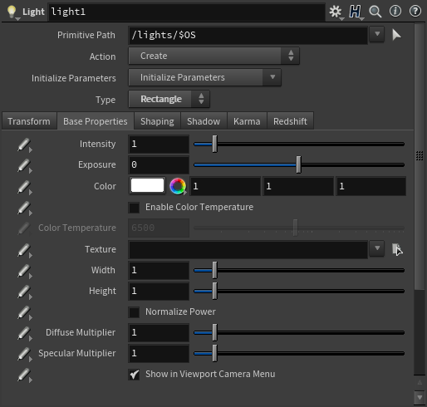
Task: Open the node info icon
Action: pyautogui.click(x=395, y=12)
